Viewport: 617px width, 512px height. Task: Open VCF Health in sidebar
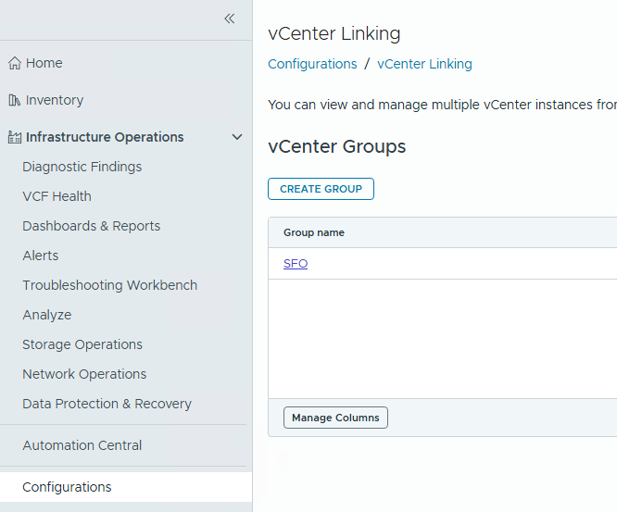57,196
